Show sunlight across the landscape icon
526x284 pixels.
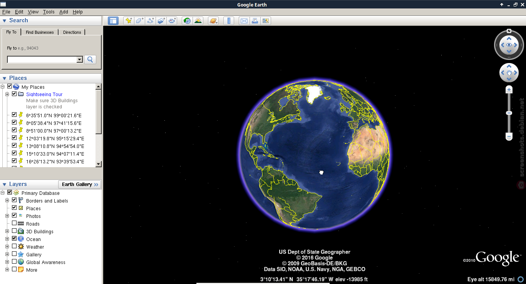coord(198,21)
